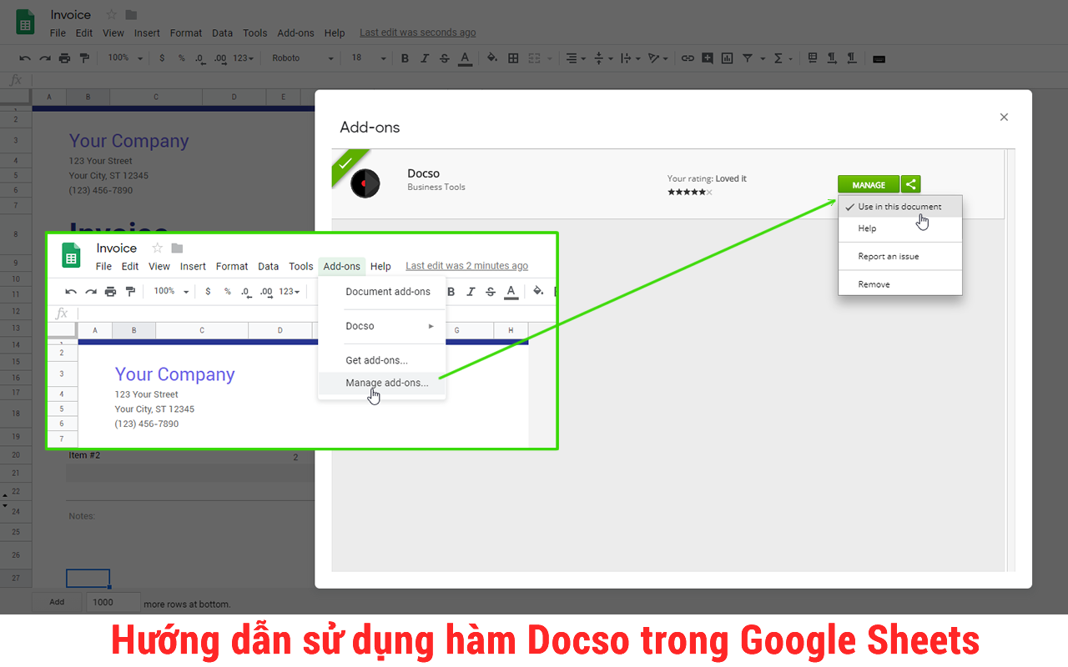Toggle italic in the inset toolbar
Image resolution: width=1068 pixels, height=667 pixels.
coord(471,292)
